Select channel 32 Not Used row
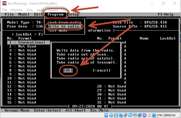 [x=111, y=102]
